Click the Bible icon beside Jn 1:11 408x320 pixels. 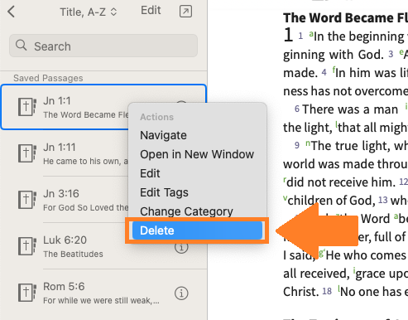[x=27, y=153]
